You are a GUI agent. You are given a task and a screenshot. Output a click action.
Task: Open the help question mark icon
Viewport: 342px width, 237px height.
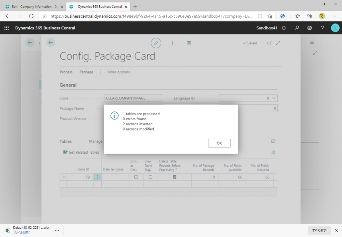coord(322,28)
